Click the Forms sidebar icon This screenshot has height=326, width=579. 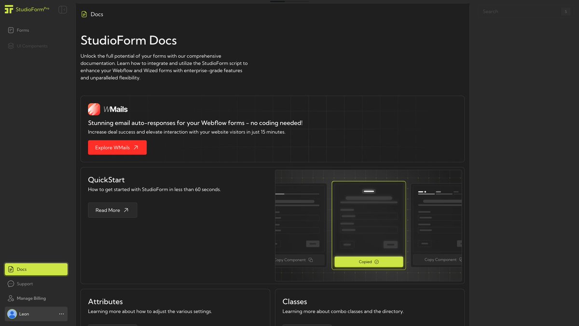coord(11,30)
